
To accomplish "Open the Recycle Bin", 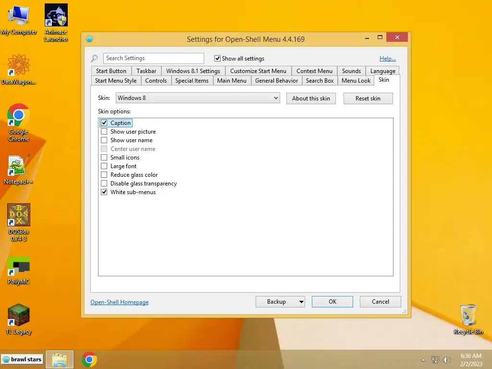I will point(468,319).
